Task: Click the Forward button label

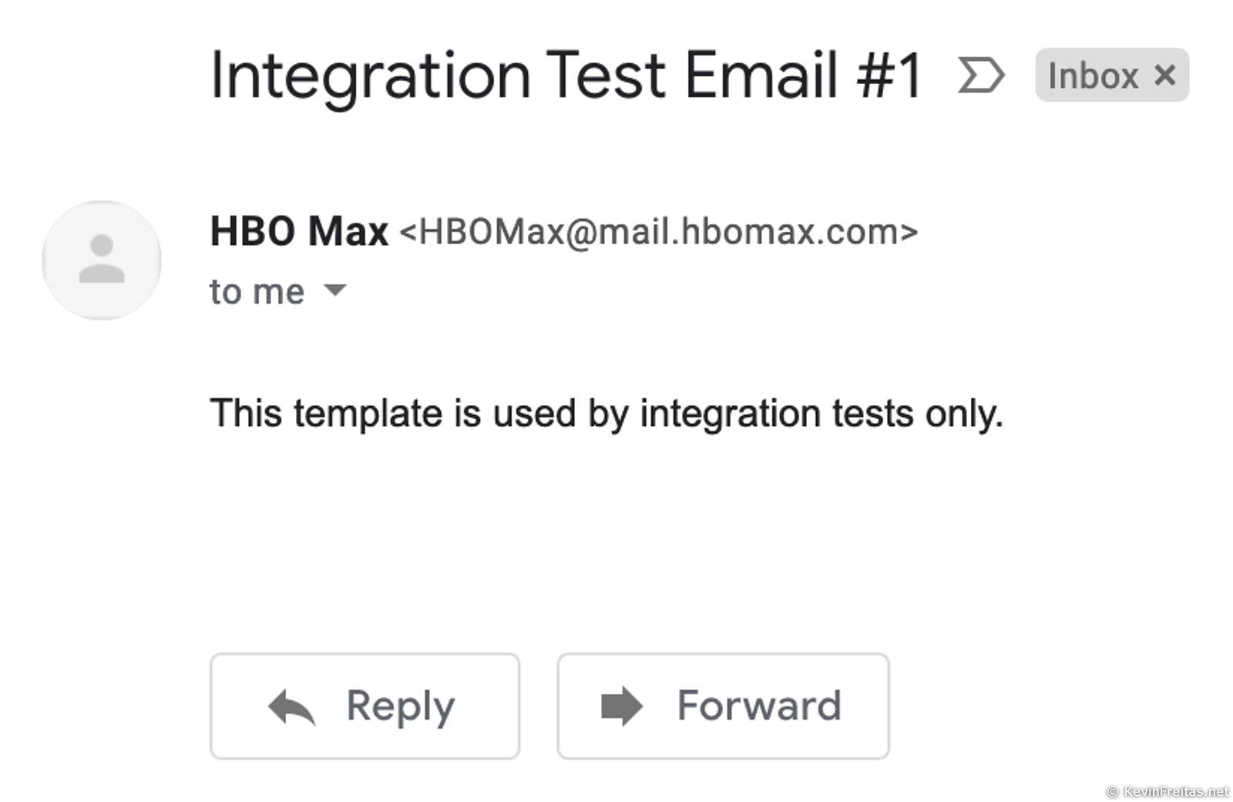Action: coord(758,706)
